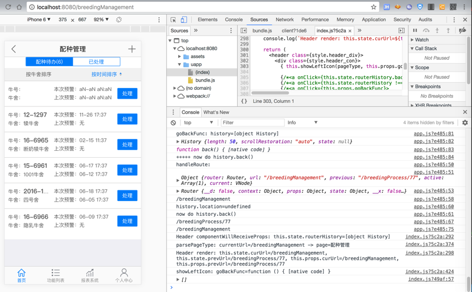Toggle deactivate breakpoints in the debugger
472x292 pixels.
463,30
